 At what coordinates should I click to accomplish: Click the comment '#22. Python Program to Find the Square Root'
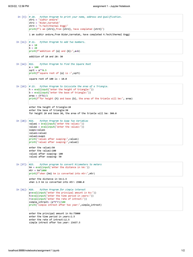pyautogui.click(x=60, y=64)
